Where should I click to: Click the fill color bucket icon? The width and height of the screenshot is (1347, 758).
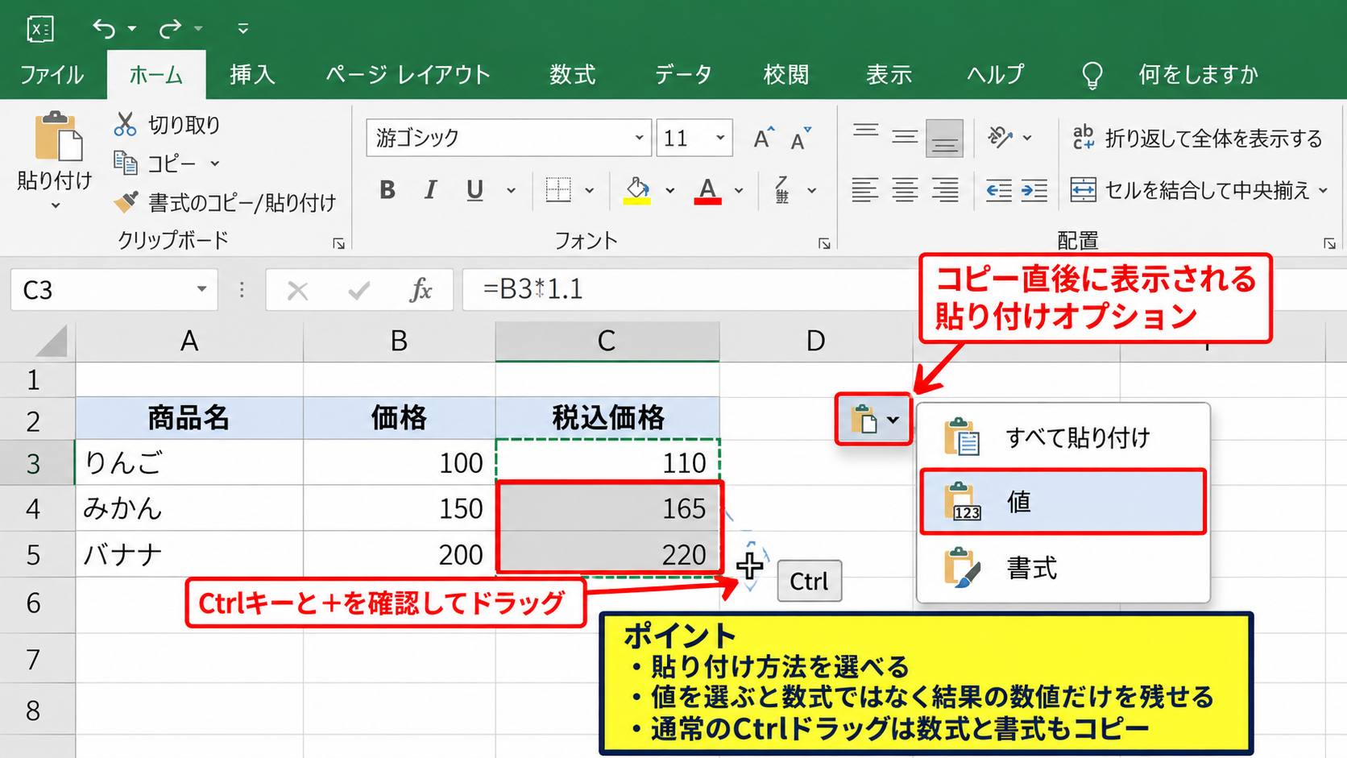637,190
